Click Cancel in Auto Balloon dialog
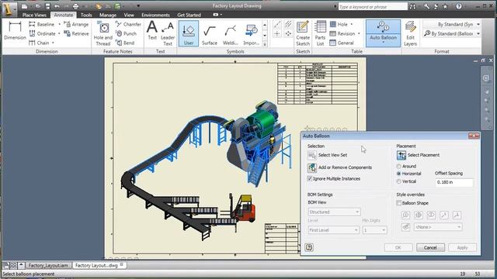Image resolution: width=497 pixels, height=279 pixels. (x=430, y=247)
